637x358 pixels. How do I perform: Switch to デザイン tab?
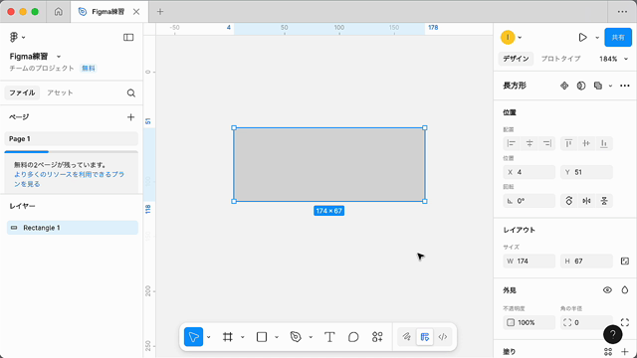coord(516,59)
